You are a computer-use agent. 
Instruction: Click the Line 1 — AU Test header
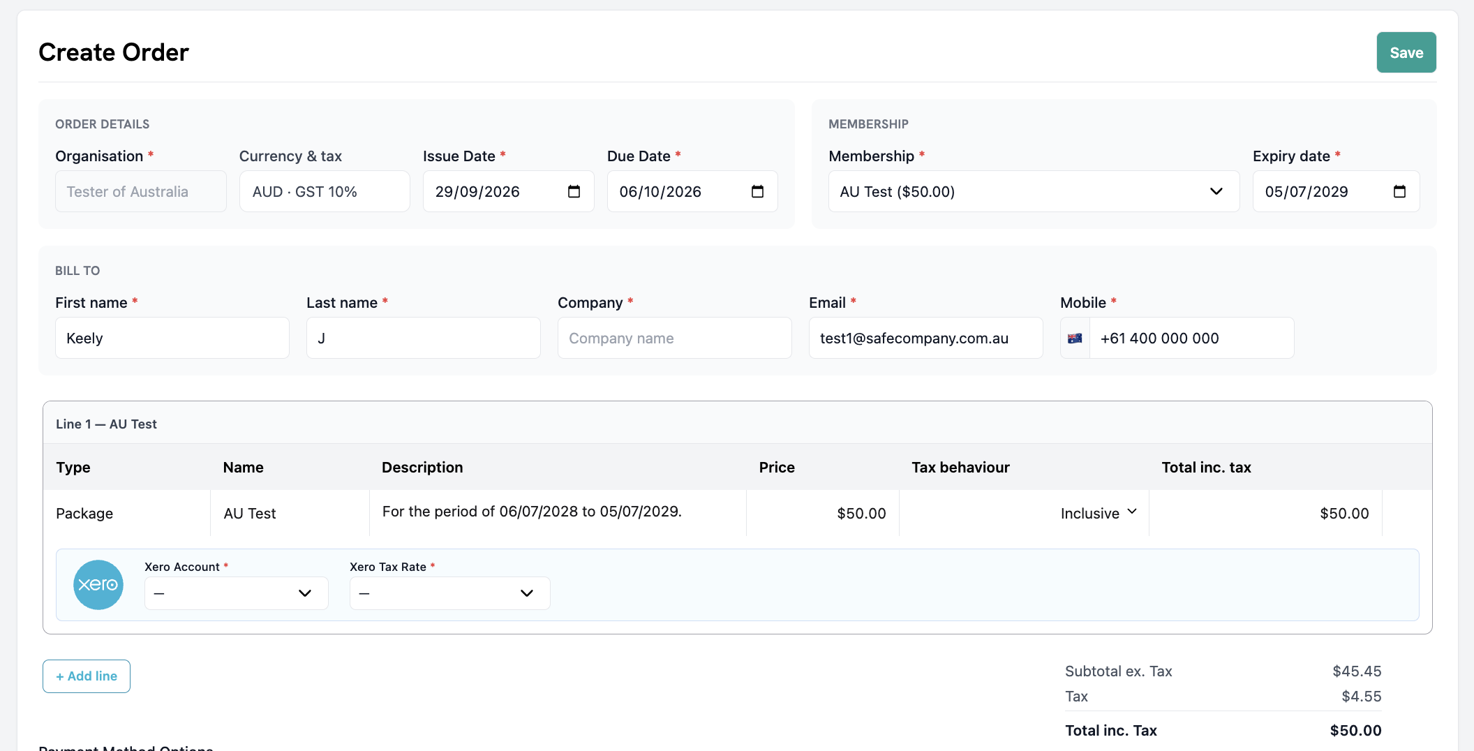point(106,424)
